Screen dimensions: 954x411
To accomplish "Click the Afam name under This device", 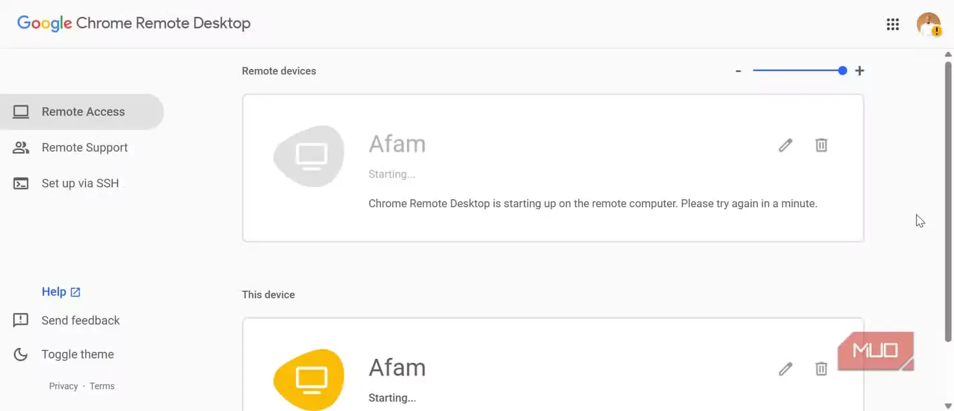I will 397,367.
